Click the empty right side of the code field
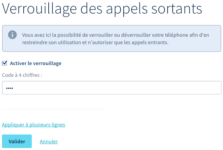This screenshot has width=223, height=150. click(169, 88)
